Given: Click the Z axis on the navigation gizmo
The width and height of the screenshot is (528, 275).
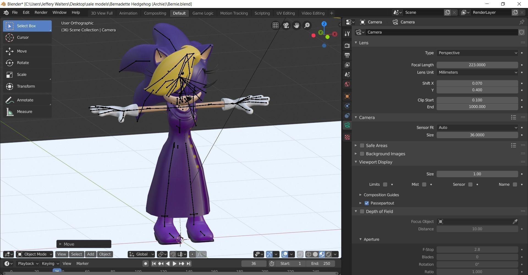Looking at the screenshot, I should pyautogui.click(x=324, y=24).
